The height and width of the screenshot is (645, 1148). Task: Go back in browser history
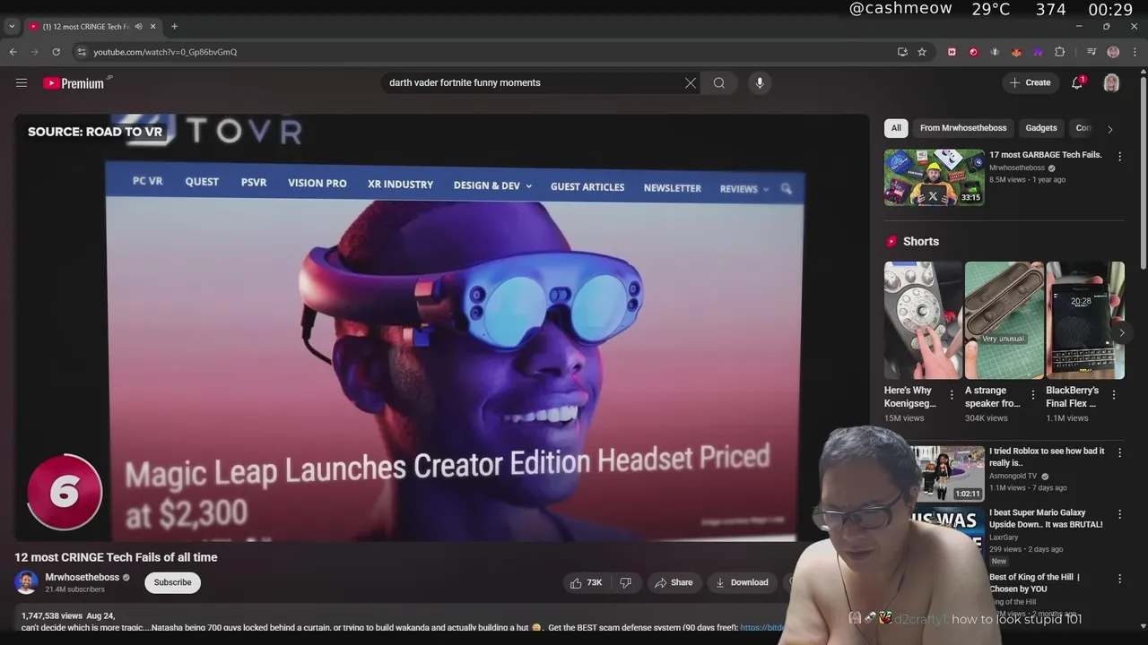pos(13,52)
